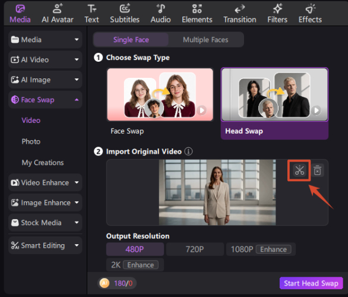Image resolution: width=348 pixels, height=297 pixels.
Task: Expand the Smart Editing dropdown arrow
Action: tap(77, 245)
